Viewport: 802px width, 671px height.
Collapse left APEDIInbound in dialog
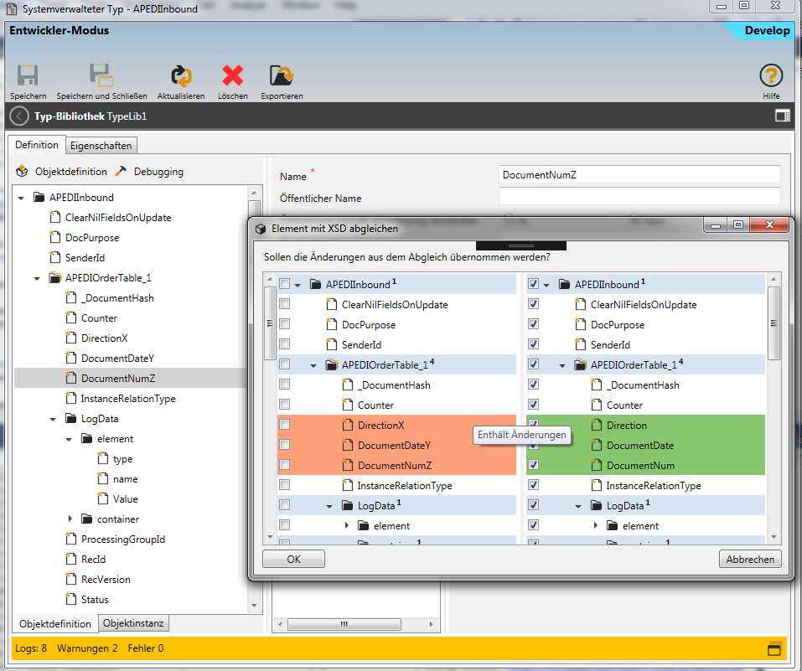click(298, 285)
